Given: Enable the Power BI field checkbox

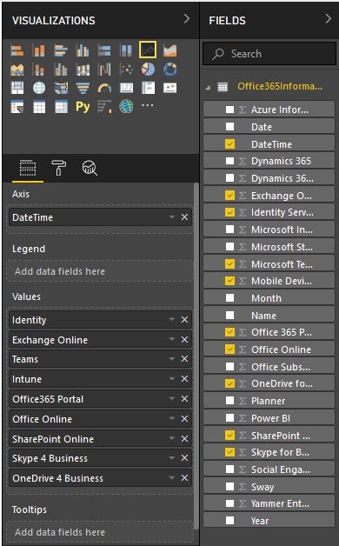Looking at the screenshot, I should tap(229, 418).
